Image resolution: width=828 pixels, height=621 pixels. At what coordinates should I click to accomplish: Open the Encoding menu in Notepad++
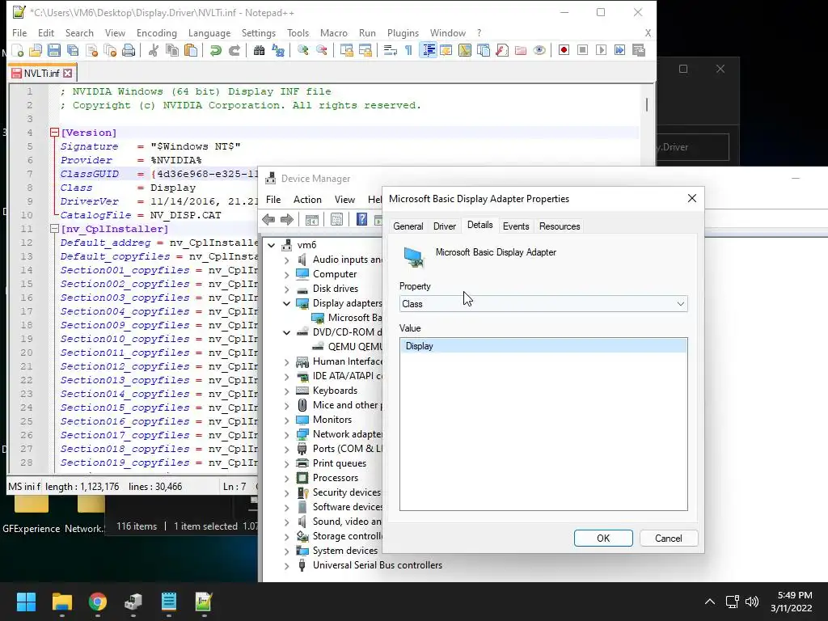tap(157, 32)
